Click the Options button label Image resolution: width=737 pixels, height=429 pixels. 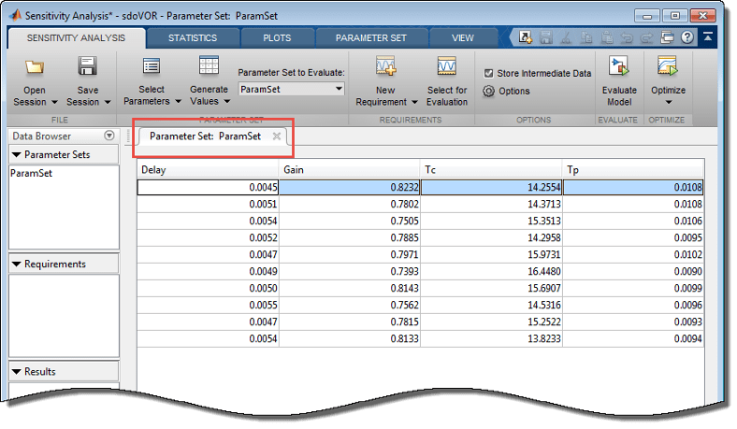514,92
